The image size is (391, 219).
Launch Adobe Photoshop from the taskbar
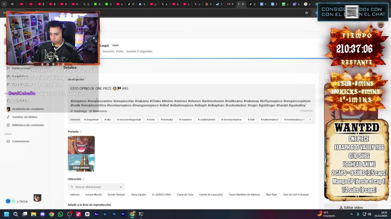(x=114, y=214)
